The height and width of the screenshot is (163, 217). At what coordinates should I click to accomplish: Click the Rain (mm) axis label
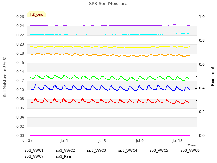click(x=212, y=76)
